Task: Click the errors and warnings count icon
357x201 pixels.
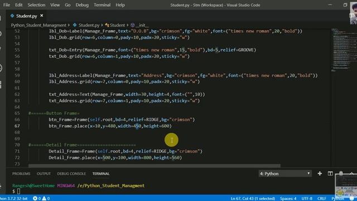Action: click(41, 199)
